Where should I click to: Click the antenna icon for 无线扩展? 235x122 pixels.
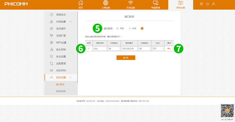point(51,36)
